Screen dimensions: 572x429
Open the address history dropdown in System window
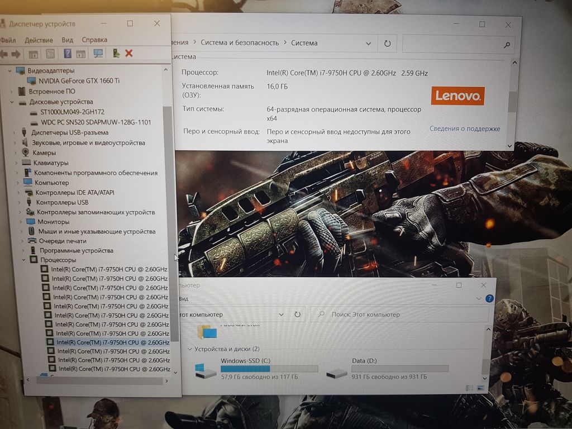(368, 44)
